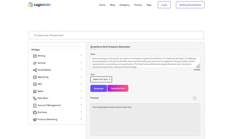Click the Login button
Image resolution: width=232 pixels, height=139 pixels.
click(x=164, y=5)
